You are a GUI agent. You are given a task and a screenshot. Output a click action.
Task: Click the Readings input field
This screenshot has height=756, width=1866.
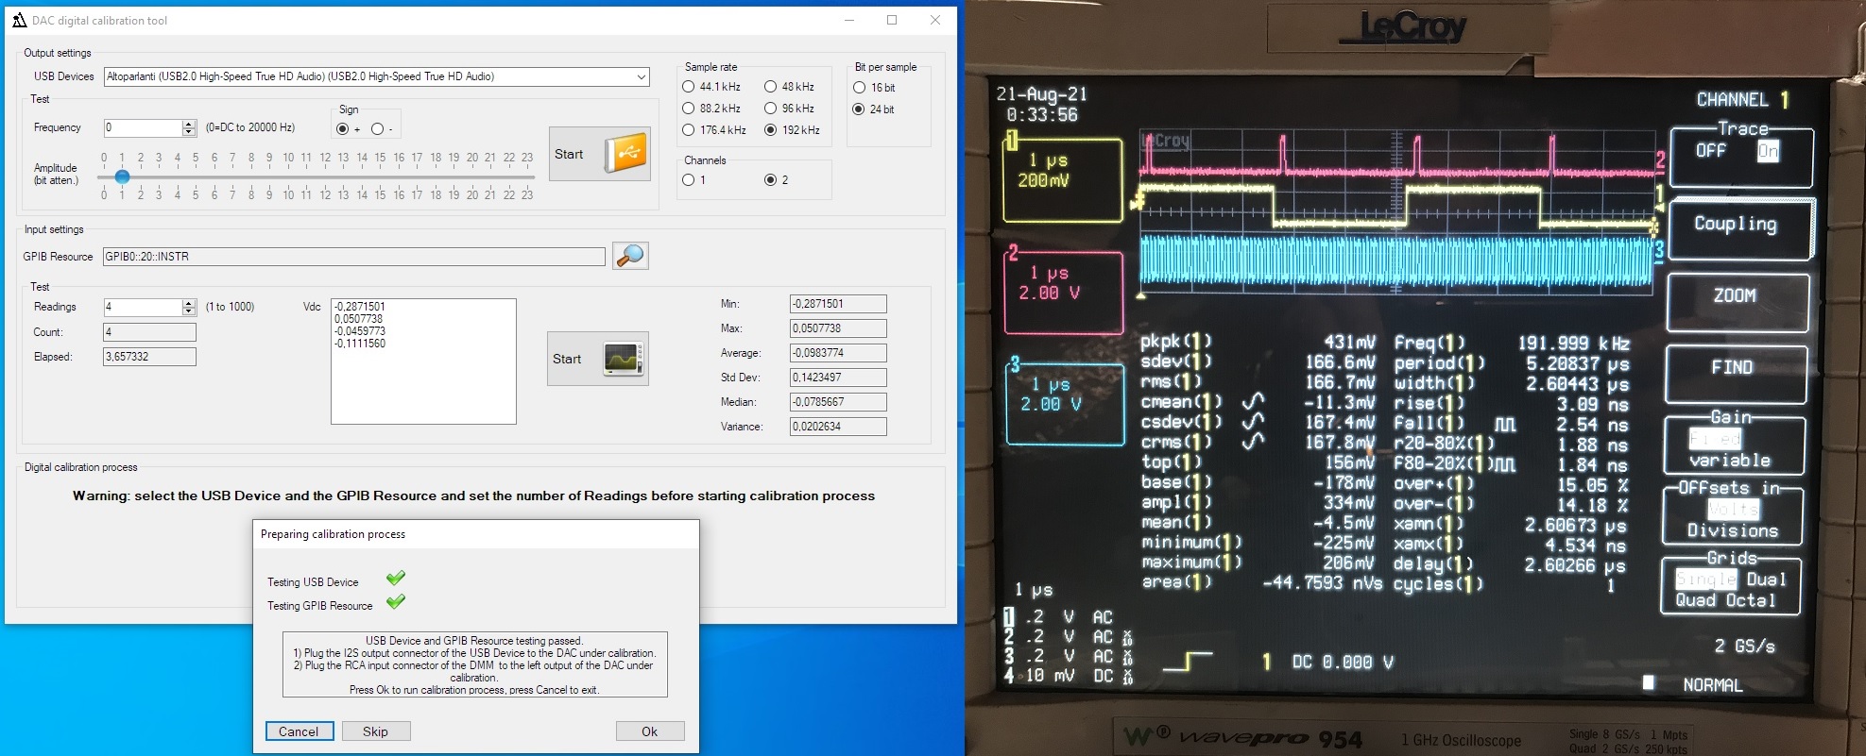click(x=142, y=307)
